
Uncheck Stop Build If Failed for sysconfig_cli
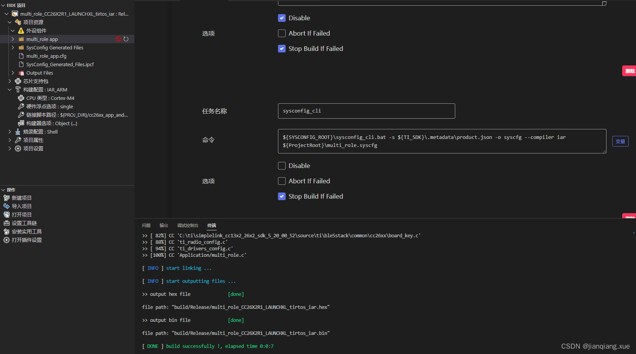(x=282, y=196)
